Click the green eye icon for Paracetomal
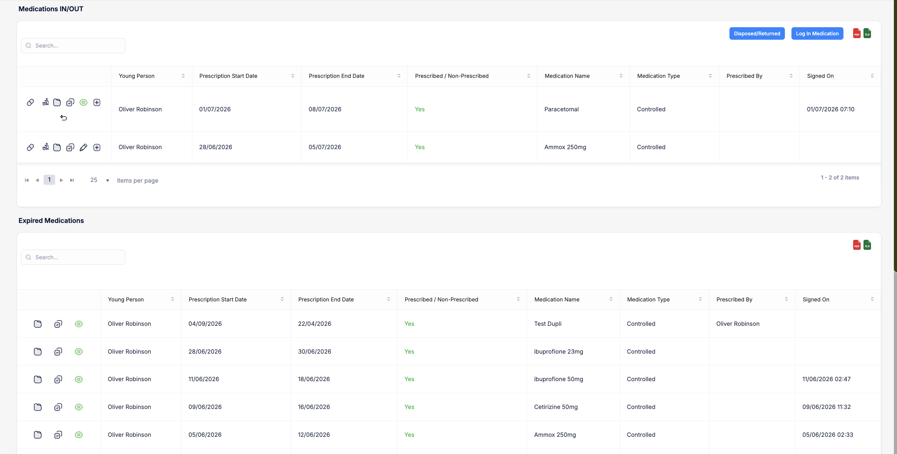This screenshot has width=897, height=454. point(84,102)
